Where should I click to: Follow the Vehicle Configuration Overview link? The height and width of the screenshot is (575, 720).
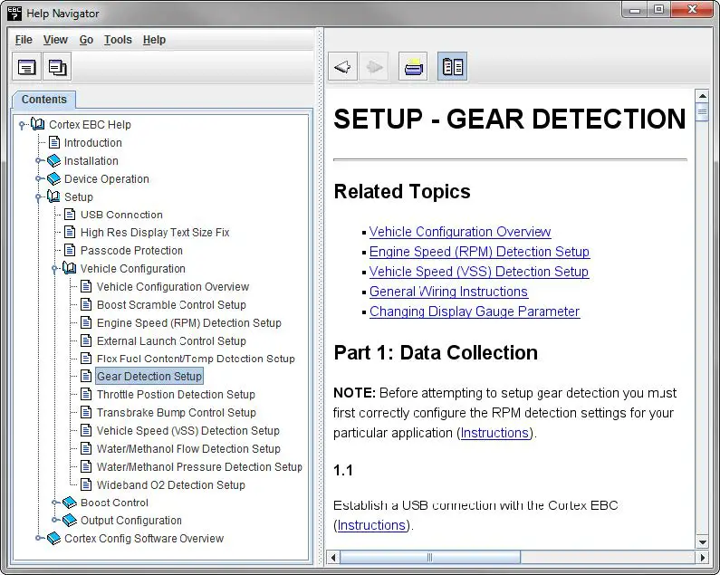pos(460,232)
